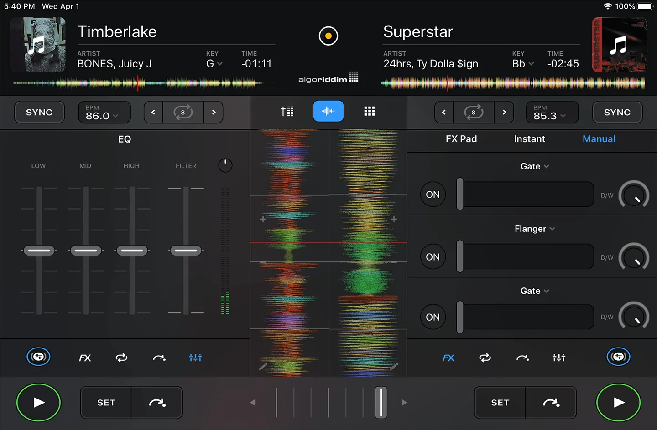Screen dimensions: 657x430
Task: Halve the left deck loop length
Action: [x=153, y=112]
